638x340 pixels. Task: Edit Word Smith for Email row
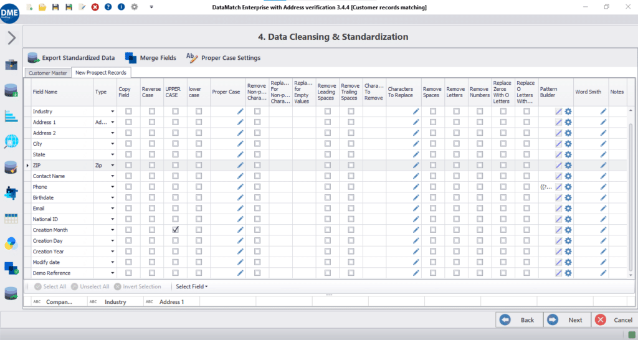click(x=603, y=208)
